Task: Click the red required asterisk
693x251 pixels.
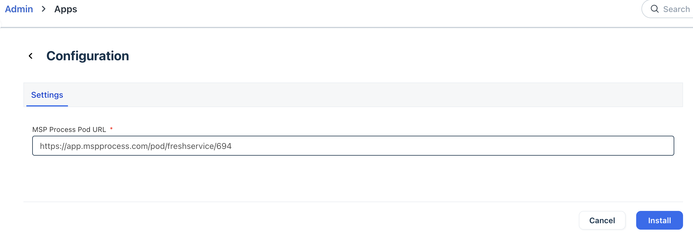Action: coord(111,129)
